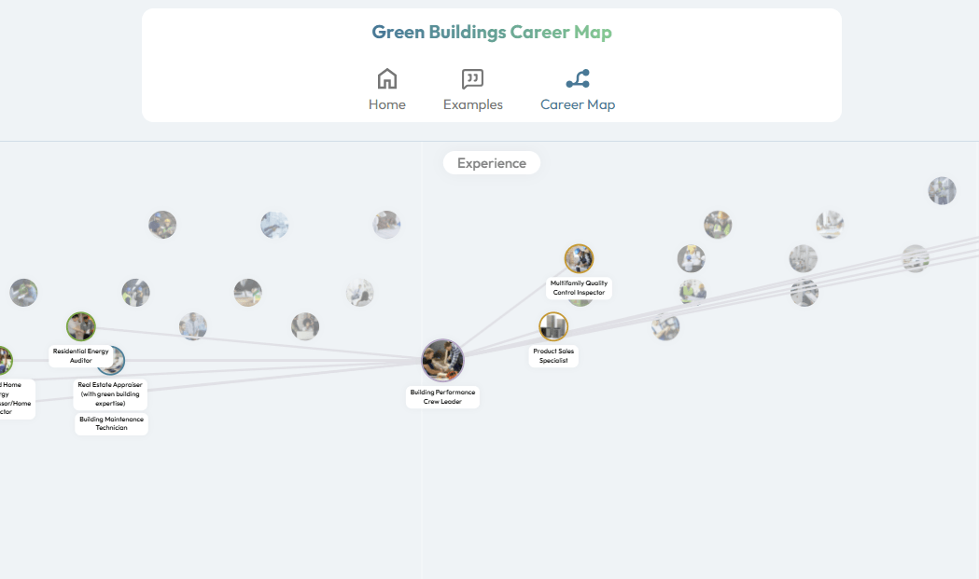979x579 pixels.
Task: Select the Residential Energy Auditor node circle
Action: [x=81, y=326]
